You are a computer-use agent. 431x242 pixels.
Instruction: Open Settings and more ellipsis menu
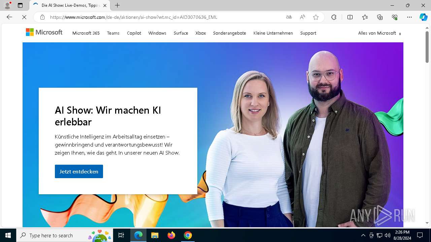point(409,17)
